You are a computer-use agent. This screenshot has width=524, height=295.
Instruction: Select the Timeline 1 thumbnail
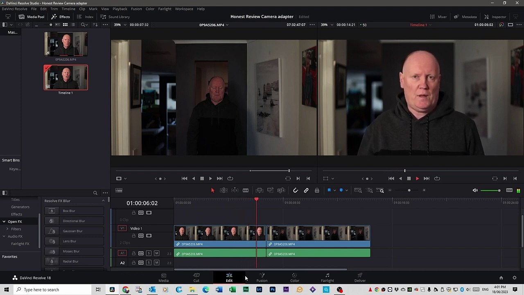(65, 77)
